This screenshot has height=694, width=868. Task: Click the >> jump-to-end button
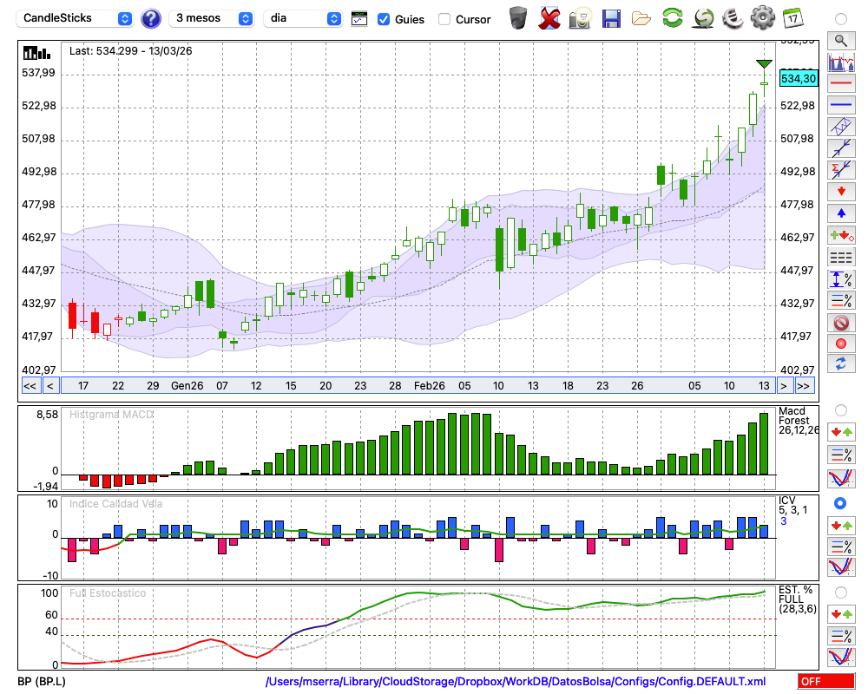[804, 385]
